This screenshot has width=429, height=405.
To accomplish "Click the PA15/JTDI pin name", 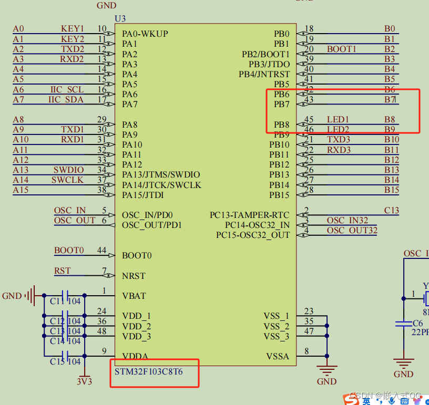I will (x=143, y=195).
